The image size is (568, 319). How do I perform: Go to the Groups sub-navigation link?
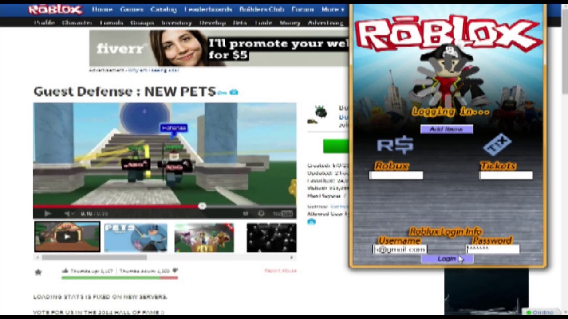pos(142,23)
